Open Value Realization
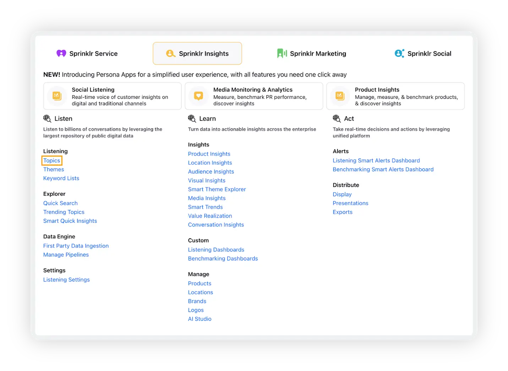Screen dimensions: 508x371 (x=210, y=216)
